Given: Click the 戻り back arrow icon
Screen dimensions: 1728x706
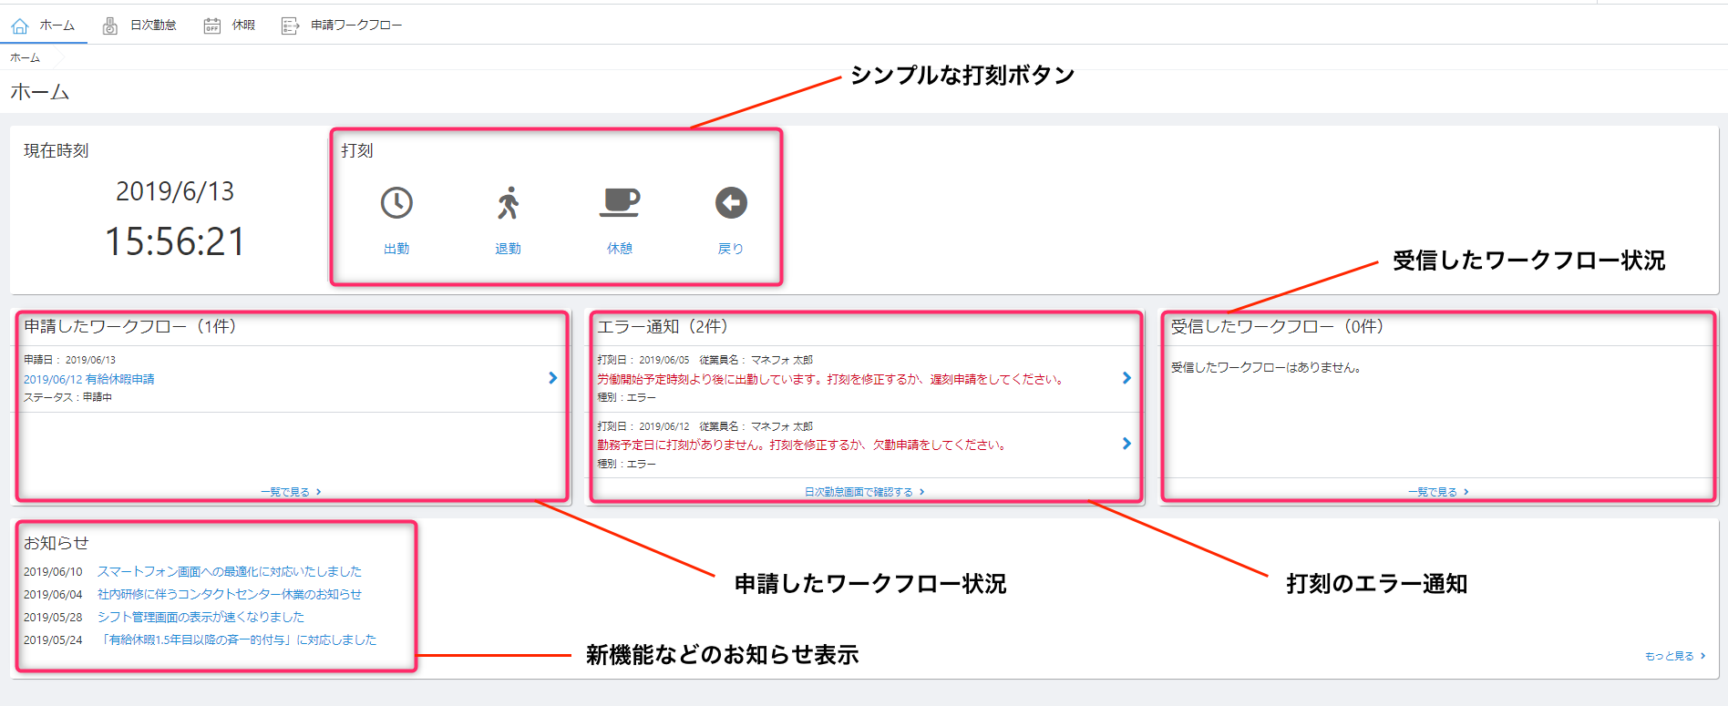Looking at the screenshot, I should point(731,202).
